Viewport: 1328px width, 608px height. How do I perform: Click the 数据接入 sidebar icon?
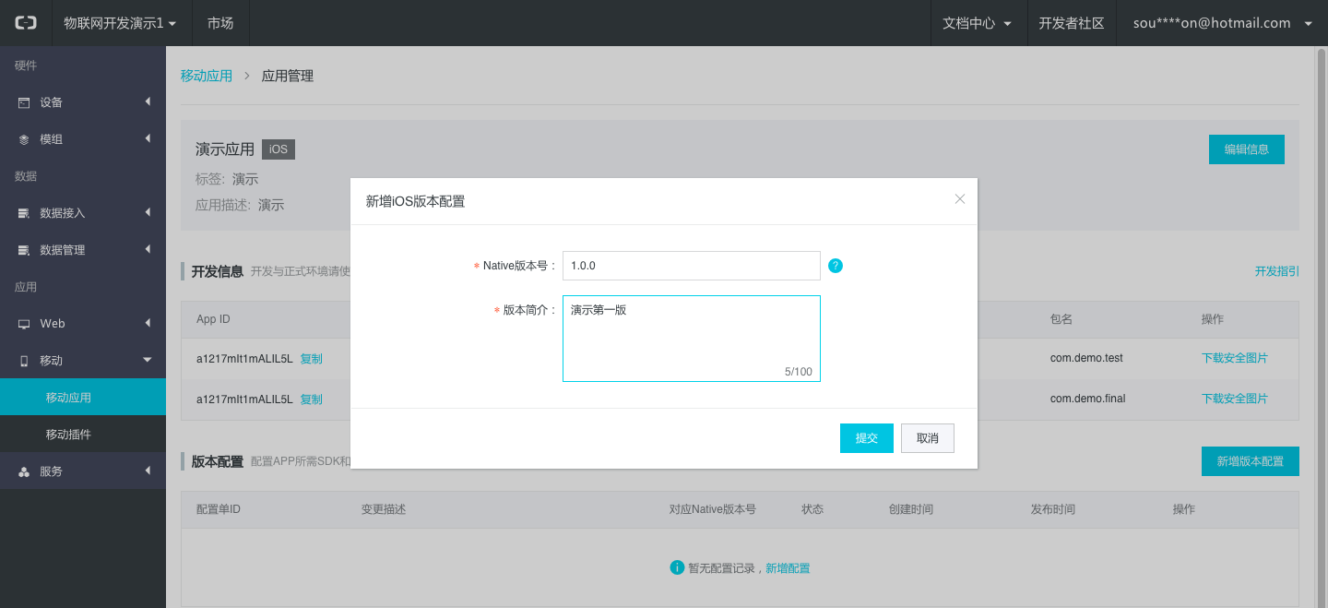click(24, 213)
